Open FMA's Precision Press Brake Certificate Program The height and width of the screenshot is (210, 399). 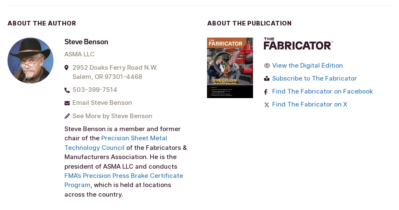click(x=124, y=180)
